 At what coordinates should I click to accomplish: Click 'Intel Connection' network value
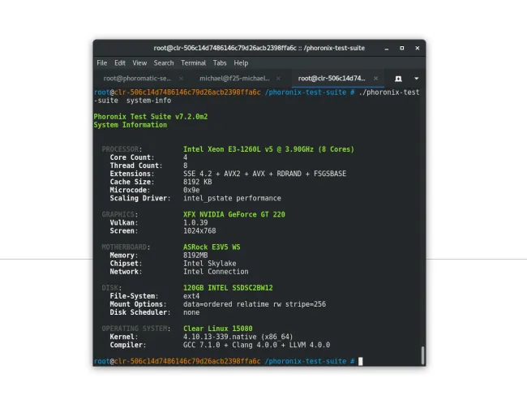[x=216, y=272]
